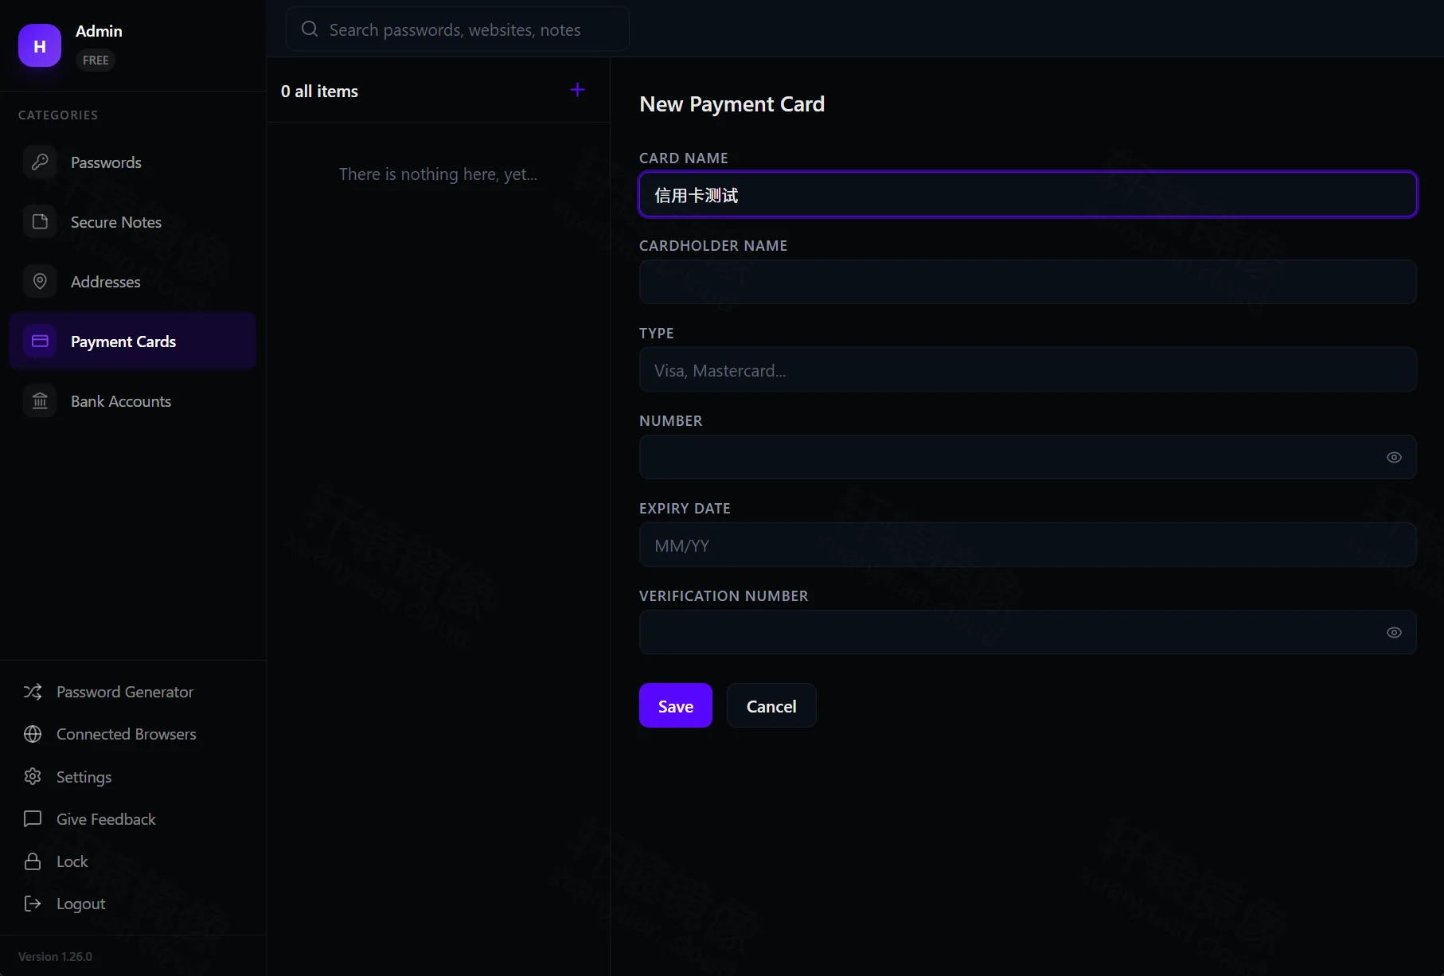1444x976 pixels.
Task: Click the Lock padlock icon
Action: pyautogui.click(x=33, y=861)
